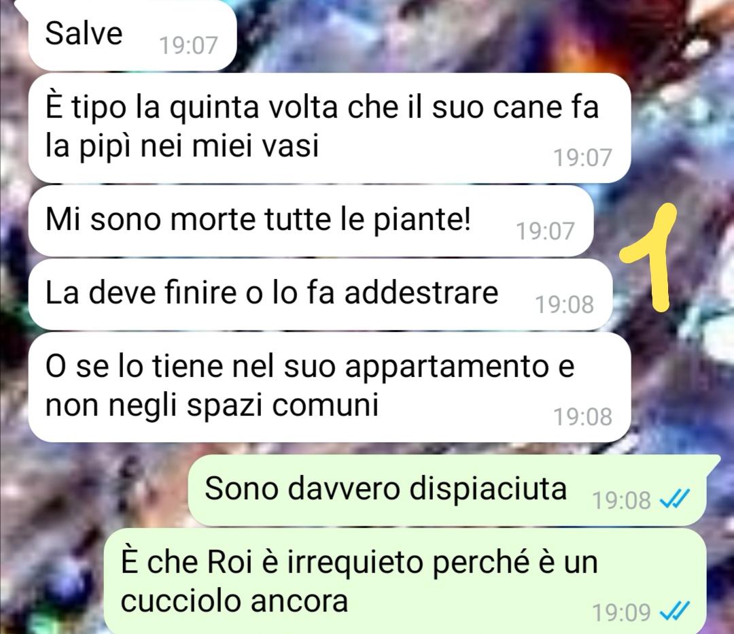The image size is (734, 634).
Task: Tap the 19:09 timestamp on the 'cucciolo ancora' message
Action: pos(622,612)
